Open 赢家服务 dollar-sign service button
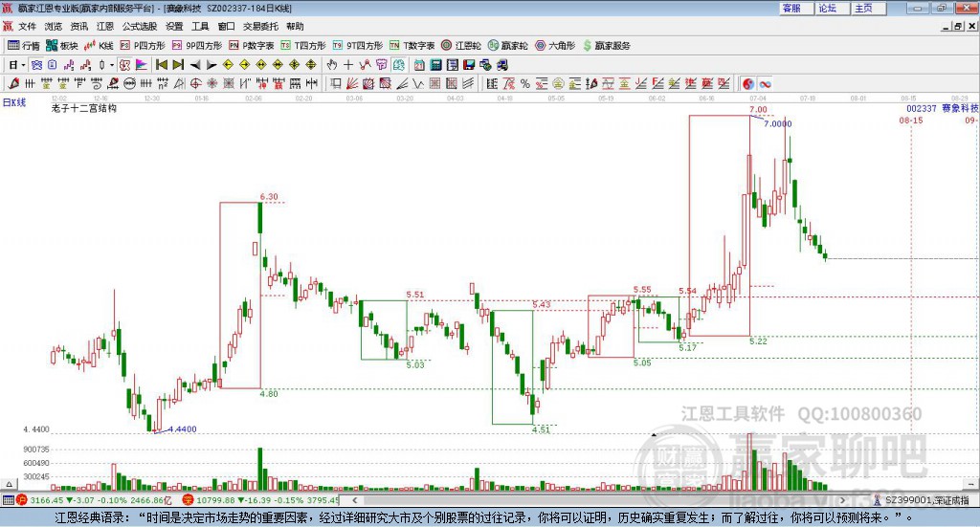980x527 pixels. click(x=606, y=46)
